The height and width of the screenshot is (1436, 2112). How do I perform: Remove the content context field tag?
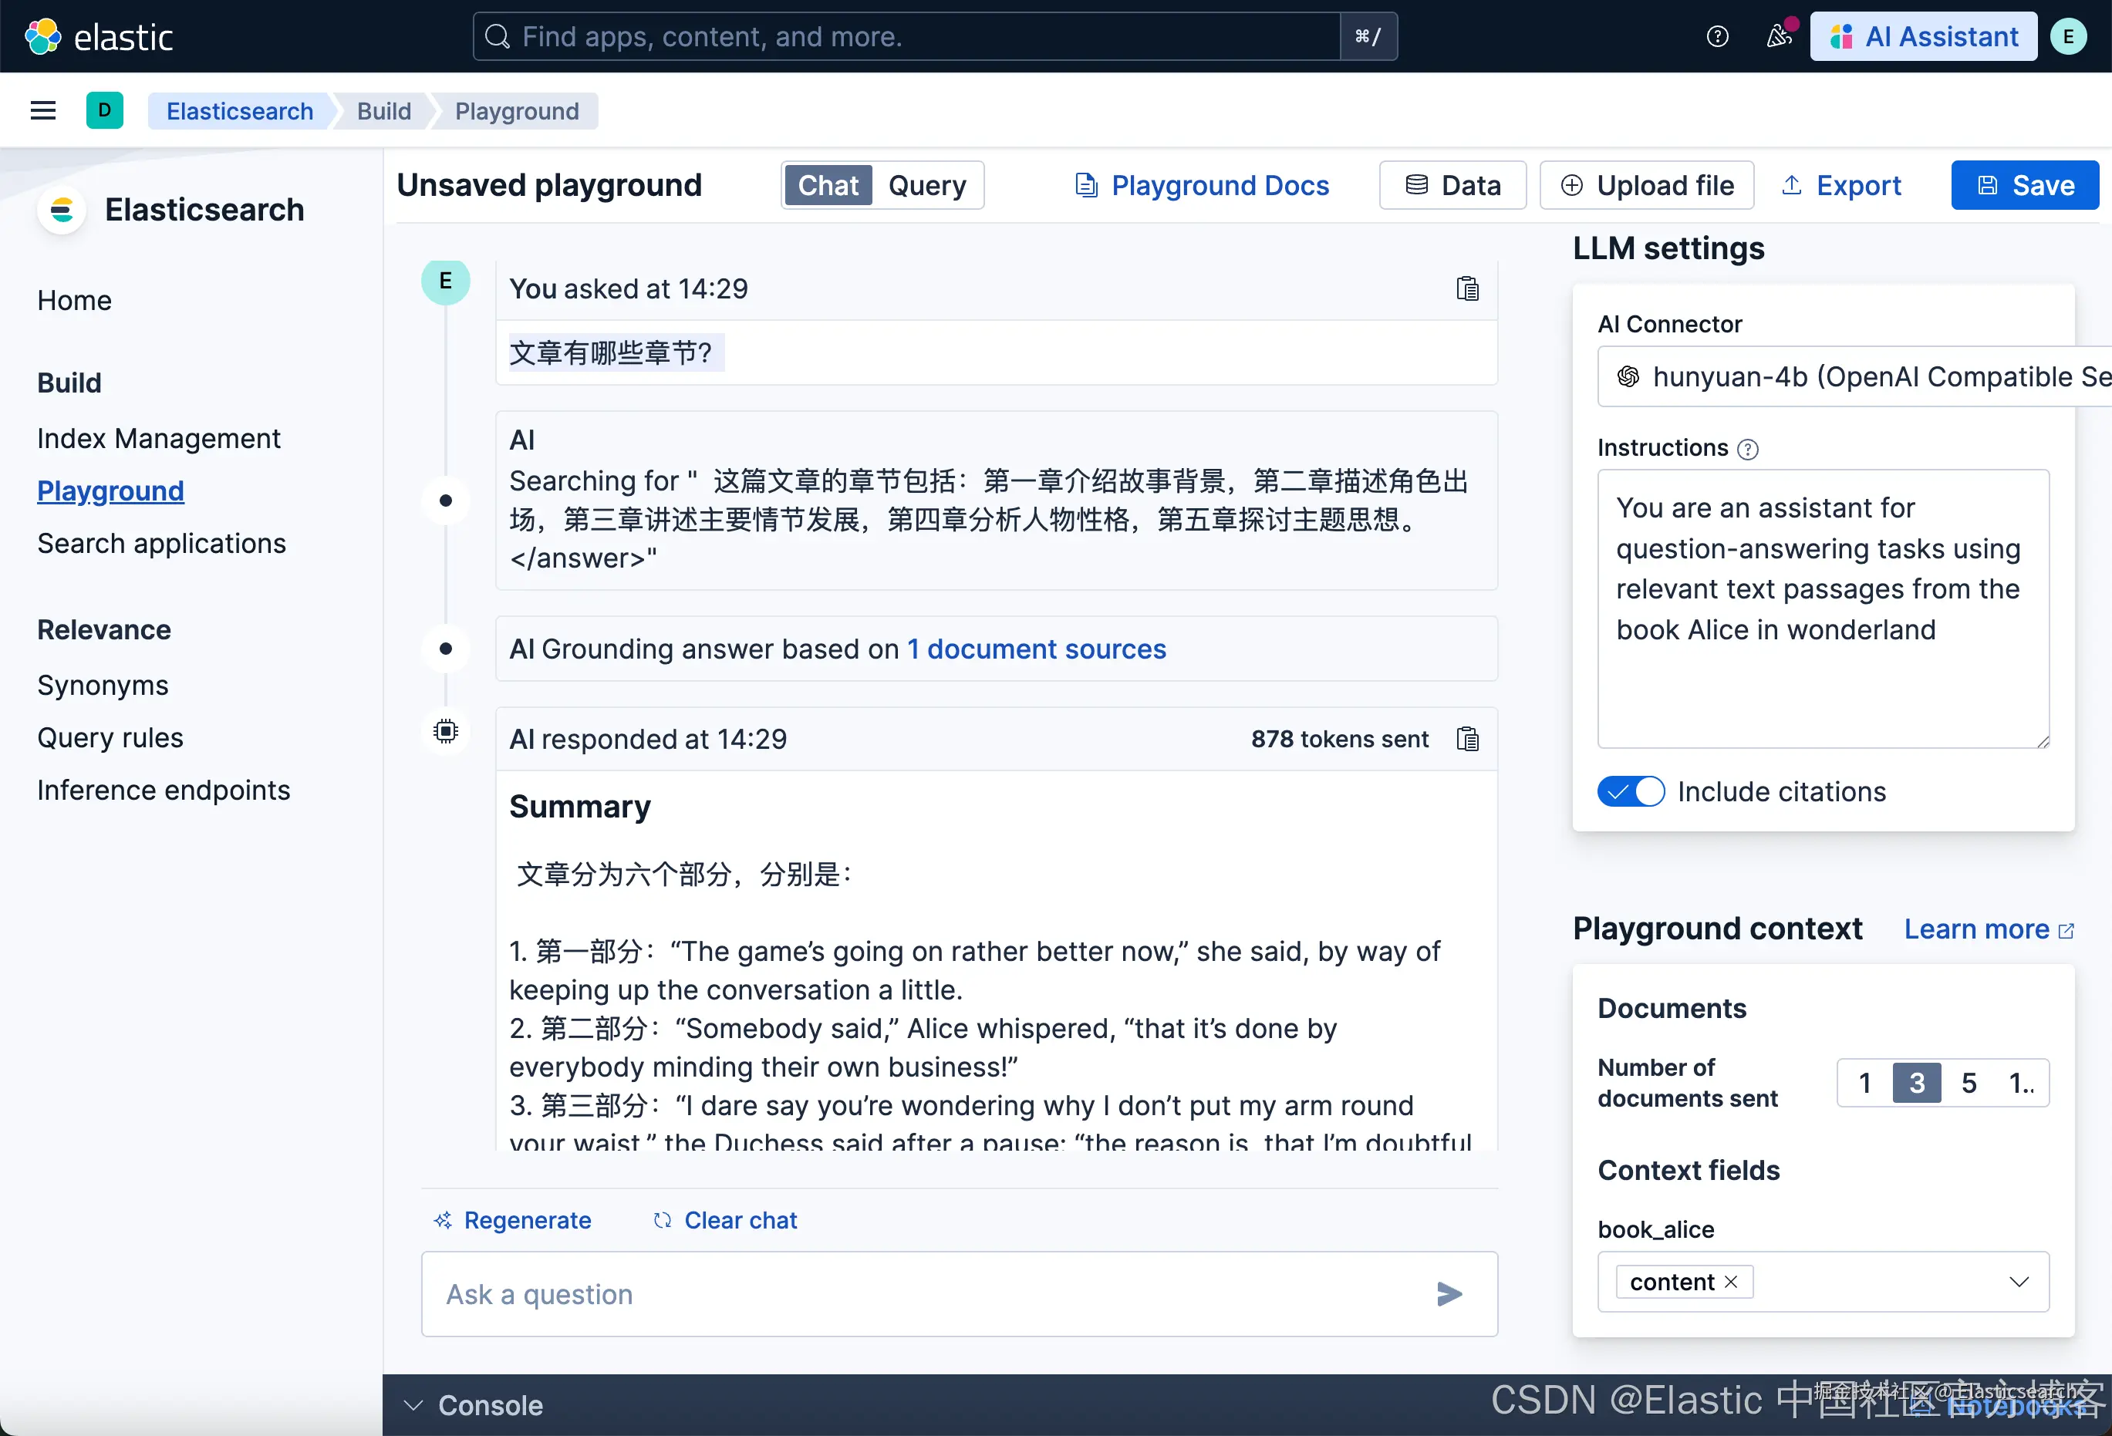1730,1282
